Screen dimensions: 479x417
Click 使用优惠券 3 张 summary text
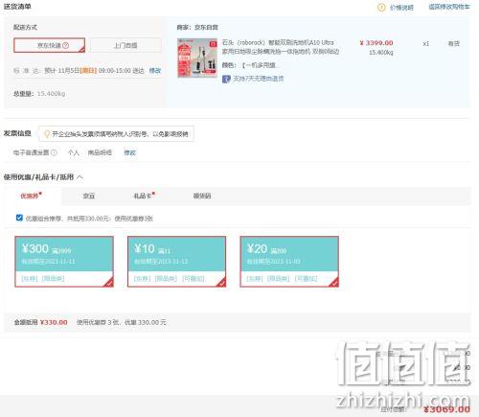(x=98, y=322)
